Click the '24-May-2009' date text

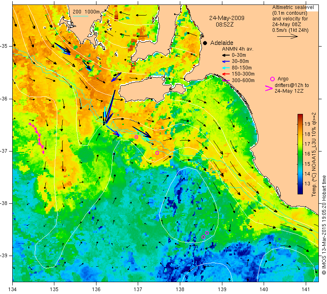pos(227,18)
